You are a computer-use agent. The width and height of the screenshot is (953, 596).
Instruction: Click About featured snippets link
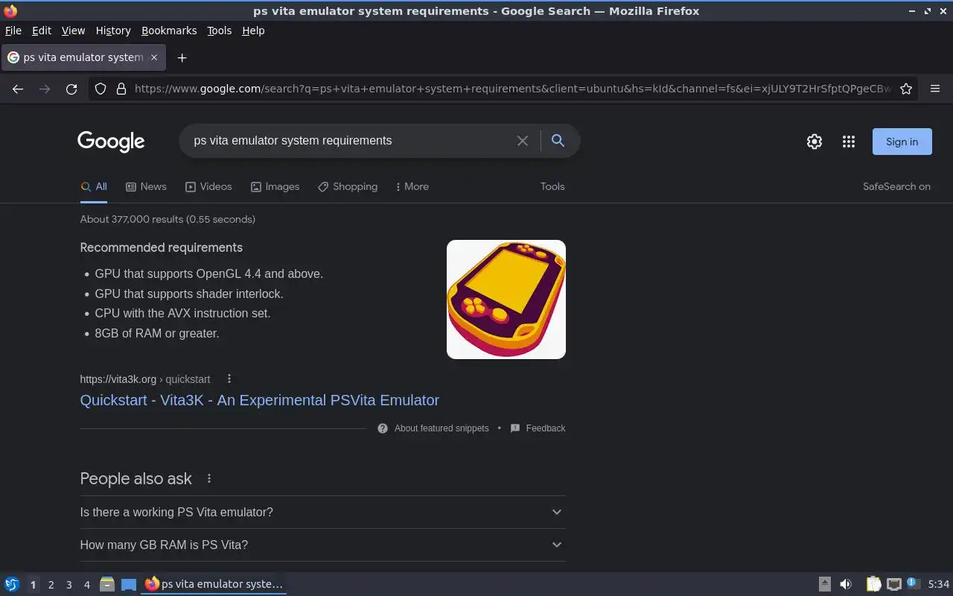tap(442, 428)
